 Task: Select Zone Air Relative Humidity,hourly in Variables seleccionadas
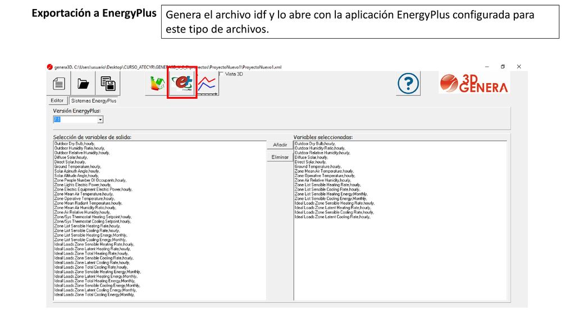(323, 180)
